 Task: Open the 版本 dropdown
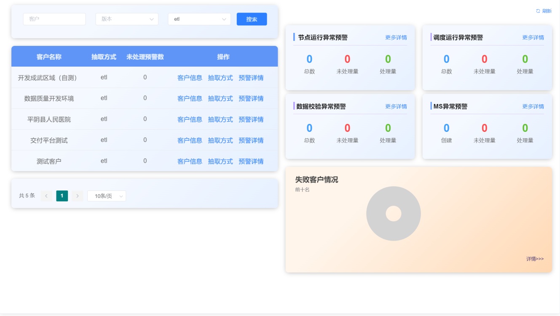pyautogui.click(x=127, y=19)
